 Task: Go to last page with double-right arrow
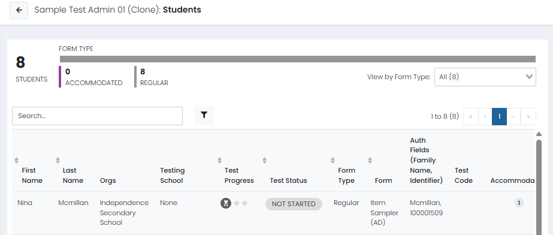[528, 116]
